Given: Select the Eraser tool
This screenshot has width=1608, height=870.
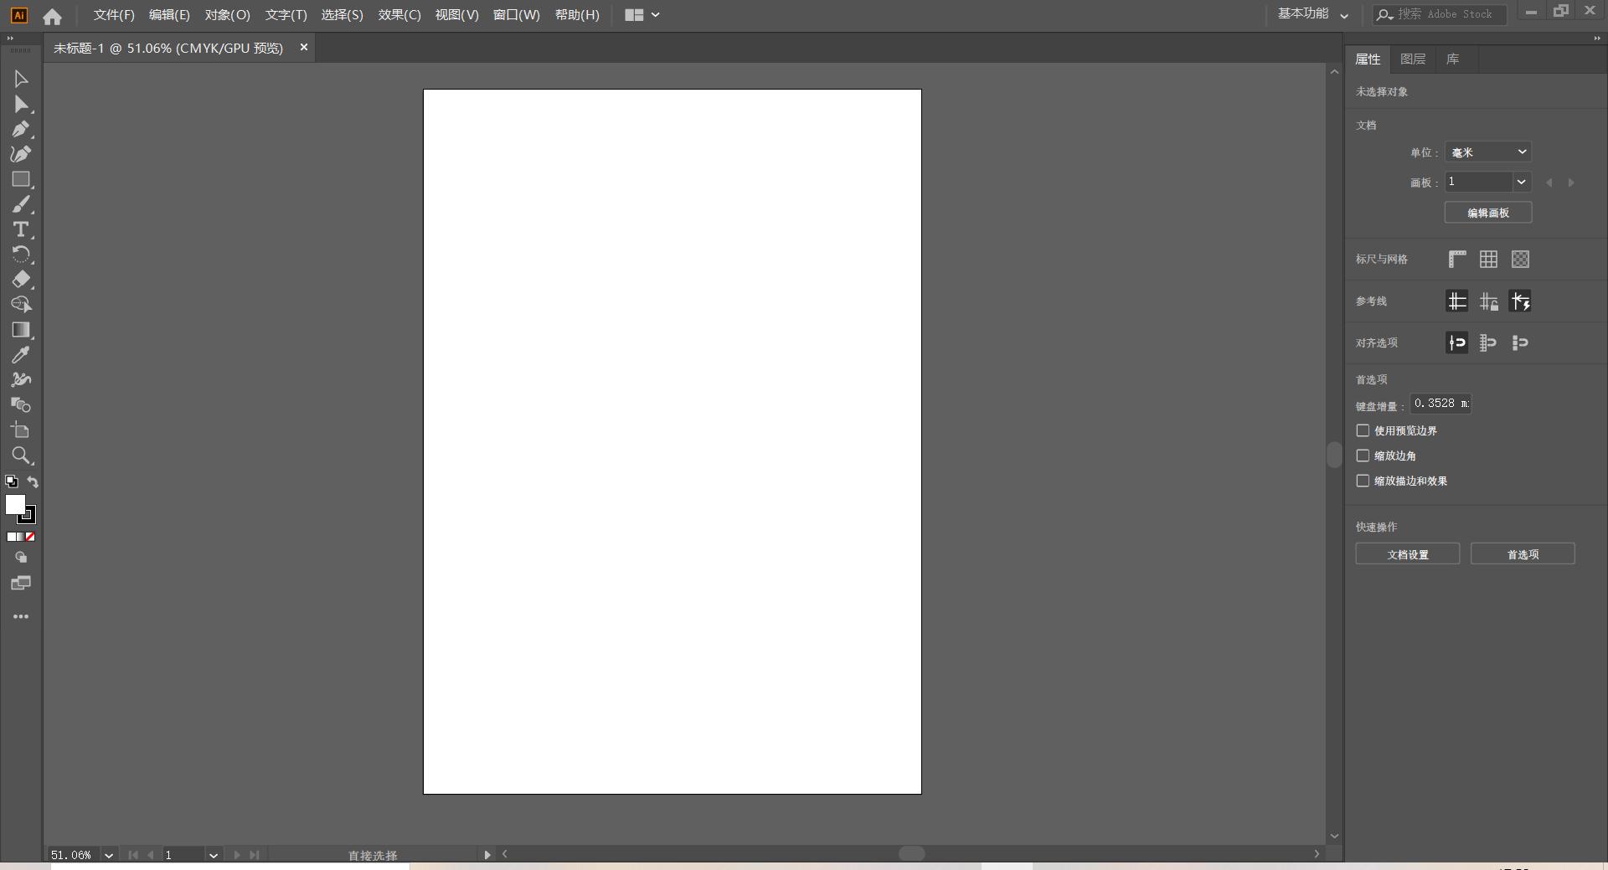Looking at the screenshot, I should (21, 280).
